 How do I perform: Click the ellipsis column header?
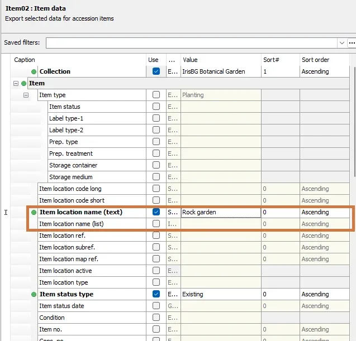click(172, 60)
